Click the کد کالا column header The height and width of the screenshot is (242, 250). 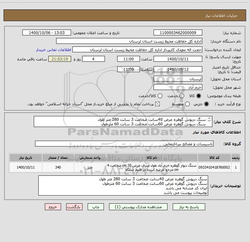214,158
